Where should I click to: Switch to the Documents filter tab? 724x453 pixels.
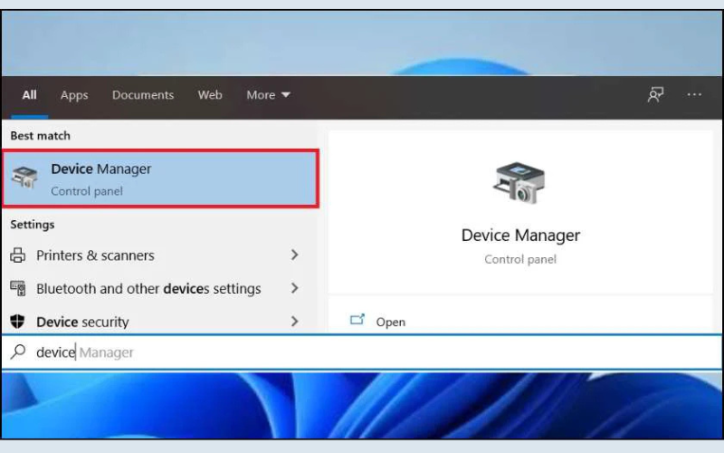pyautogui.click(x=141, y=95)
